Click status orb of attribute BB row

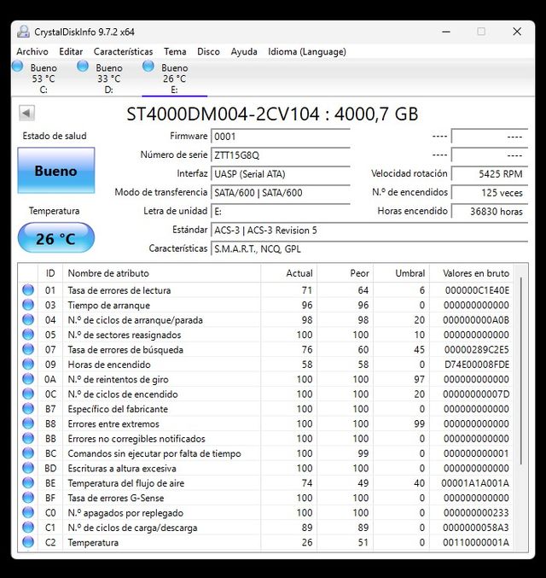[x=28, y=438]
